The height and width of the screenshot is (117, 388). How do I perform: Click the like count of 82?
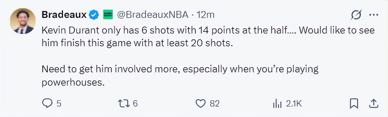[x=215, y=103]
